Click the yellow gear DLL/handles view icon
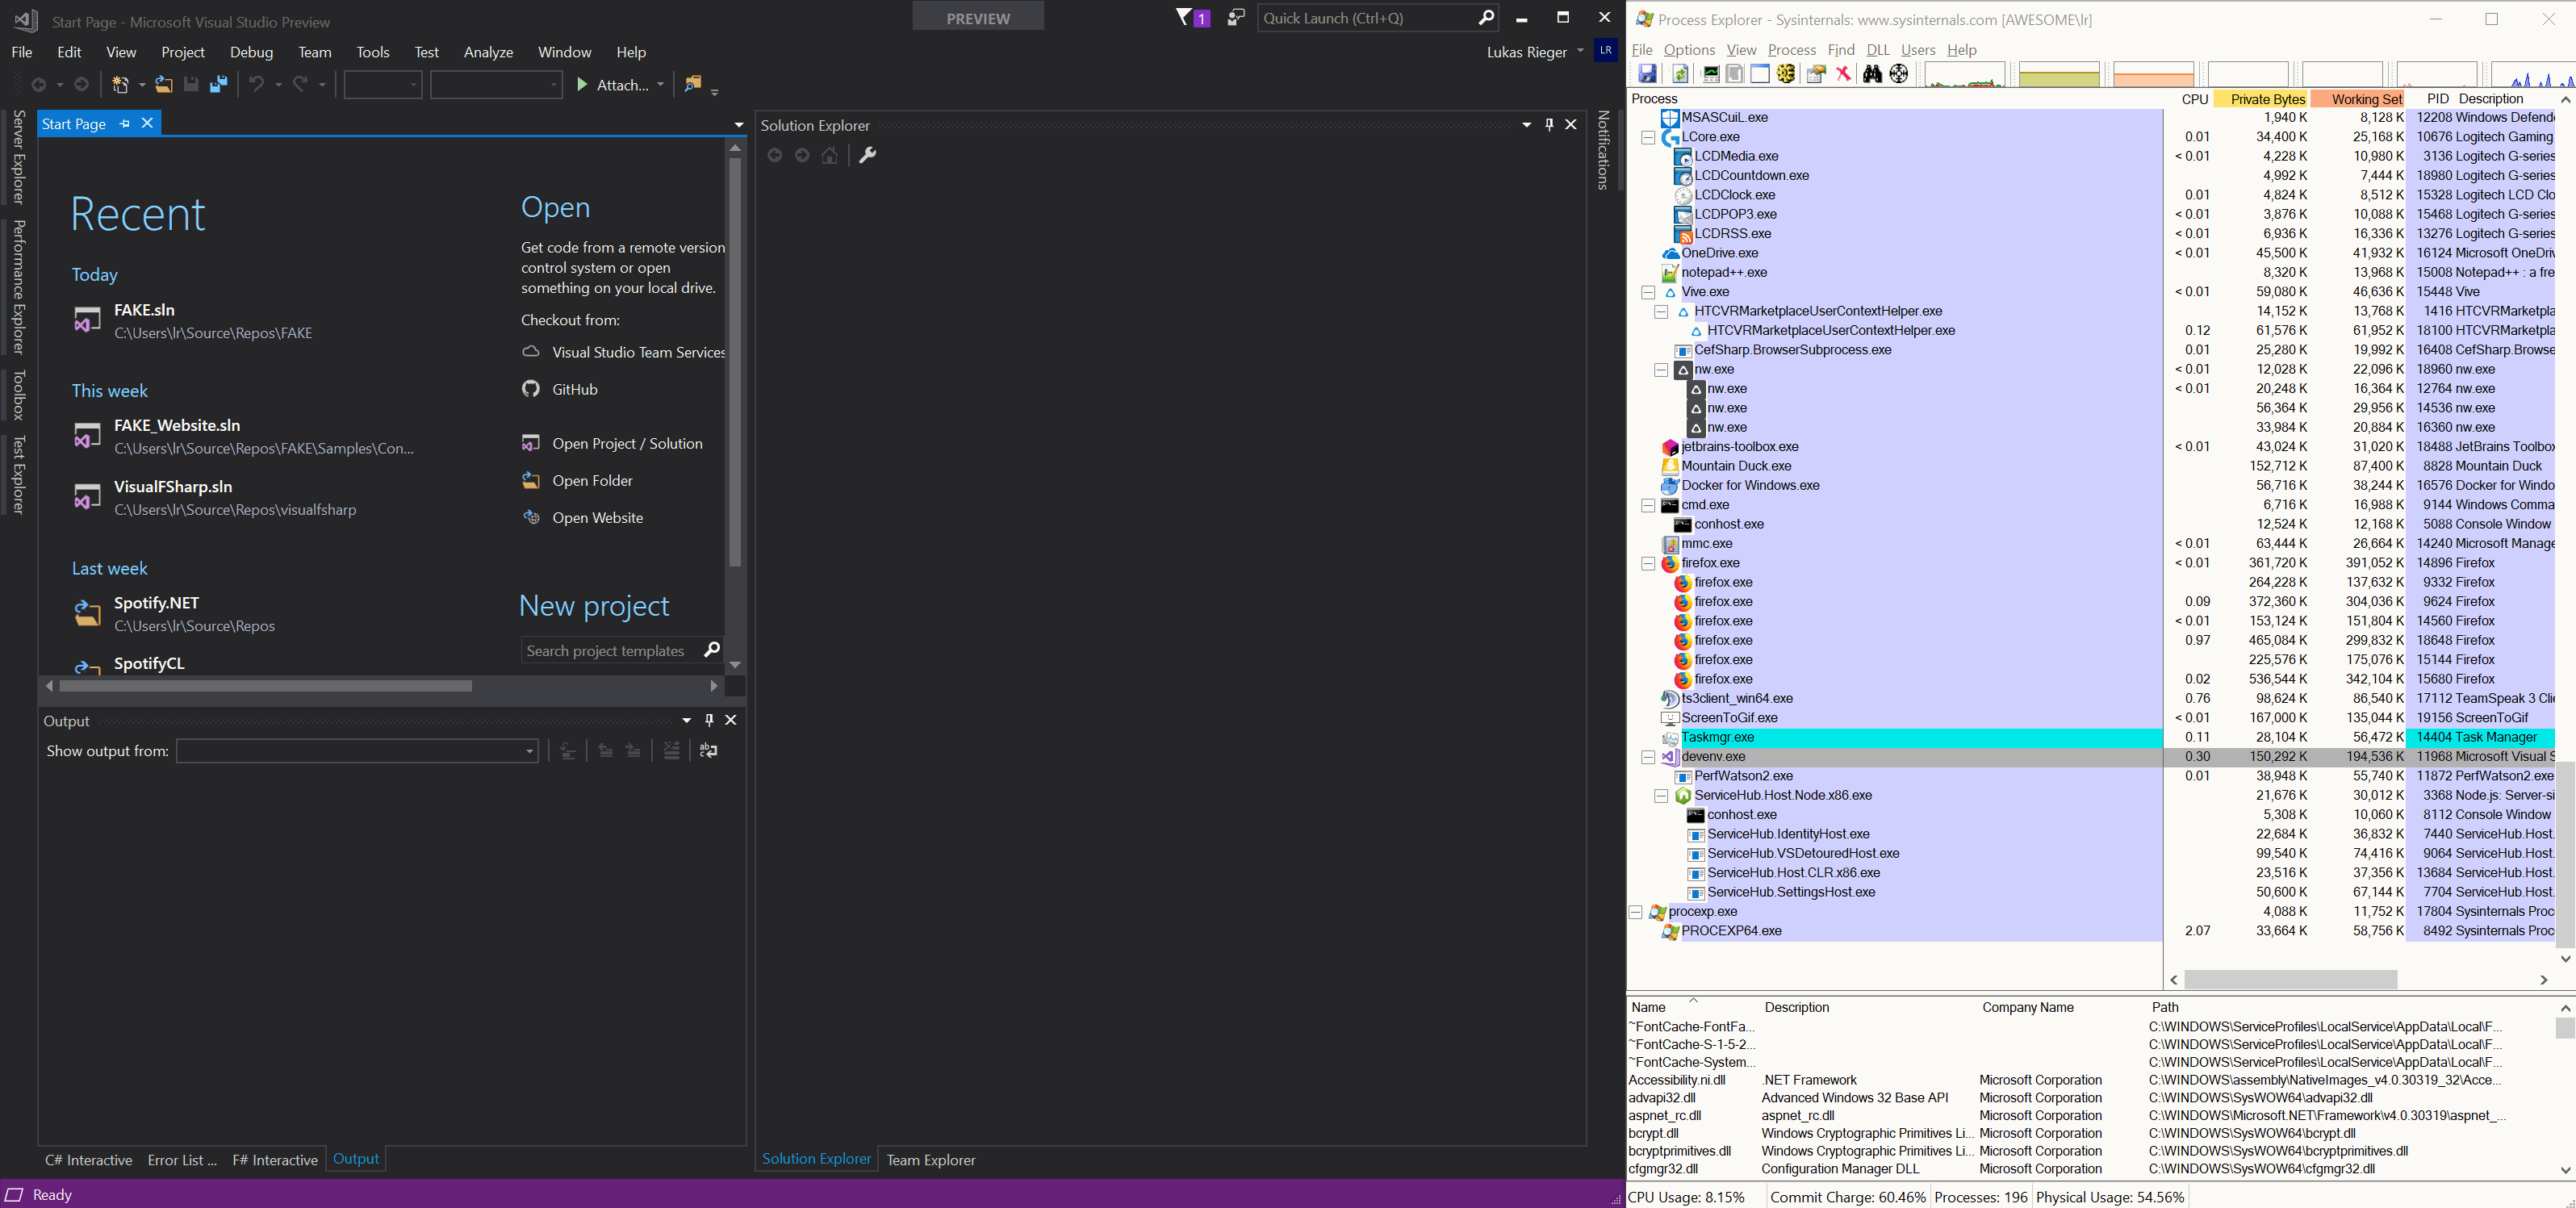Viewport: 2576px width, 1208px height. click(x=1786, y=74)
